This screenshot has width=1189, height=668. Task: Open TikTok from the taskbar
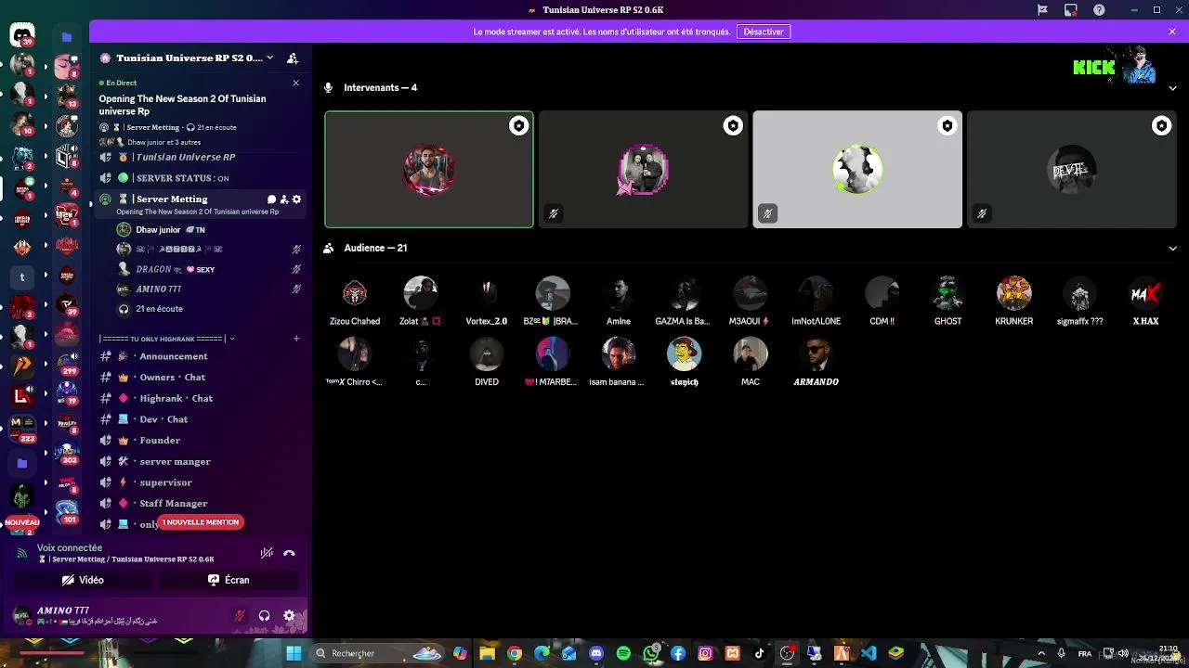point(759,653)
